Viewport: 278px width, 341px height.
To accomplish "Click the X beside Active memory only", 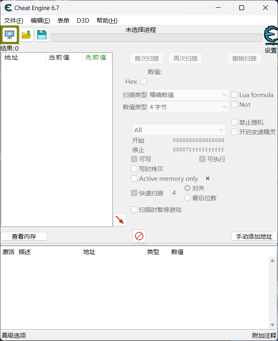I will [208, 178].
